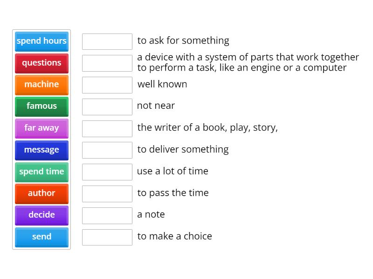Click the blank box beside 'well known'

[x=107, y=85]
